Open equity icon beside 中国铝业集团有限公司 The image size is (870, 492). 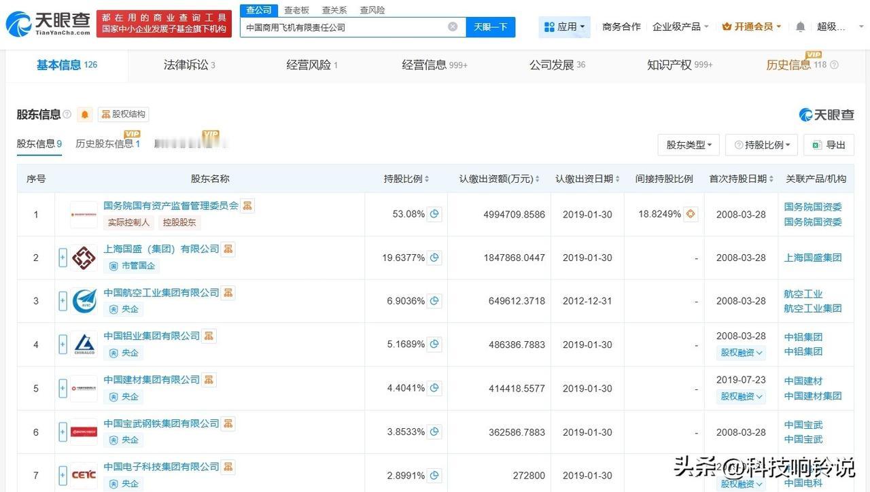click(209, 336)
